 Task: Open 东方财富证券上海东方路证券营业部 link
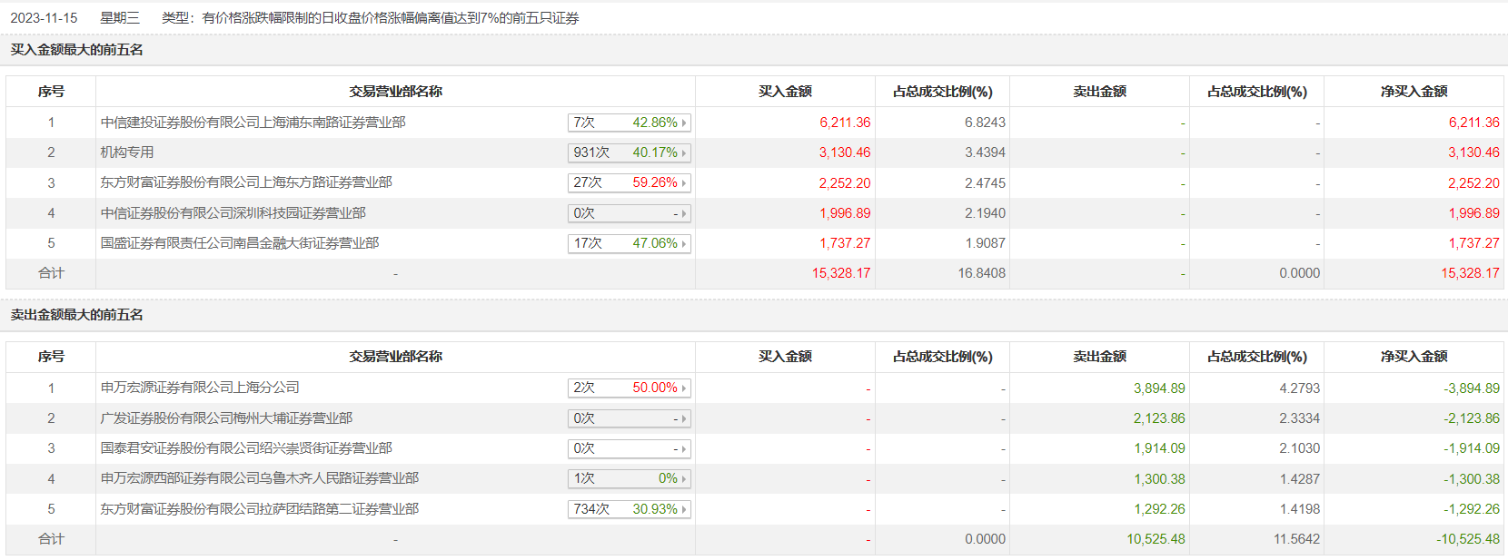pyautogui.click(x=246, y=182)
